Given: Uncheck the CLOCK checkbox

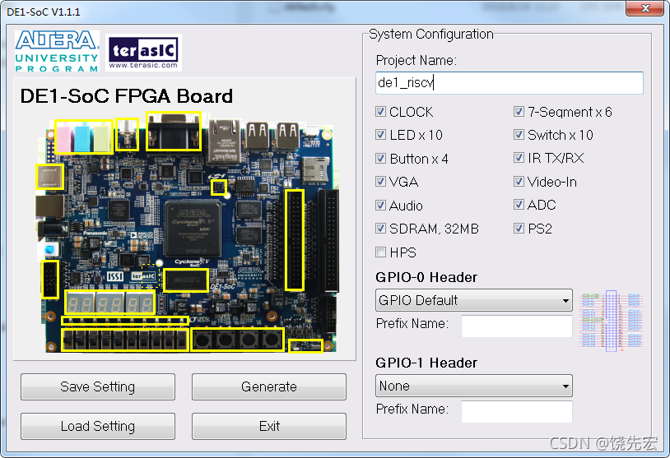Looking at the screenshot, I should [380, 112].
